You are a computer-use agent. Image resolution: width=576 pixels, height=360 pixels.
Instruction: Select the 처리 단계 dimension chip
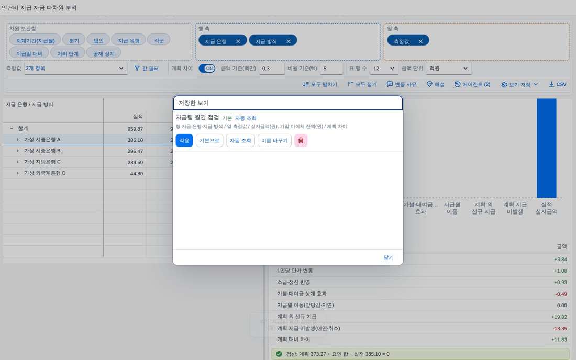pyautogui.click(x=68, y=53)
